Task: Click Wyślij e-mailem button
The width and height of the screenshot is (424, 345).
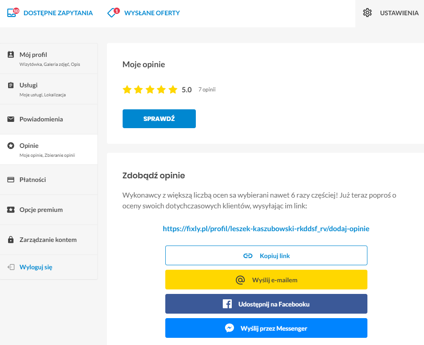Action: tap(266, 280)
